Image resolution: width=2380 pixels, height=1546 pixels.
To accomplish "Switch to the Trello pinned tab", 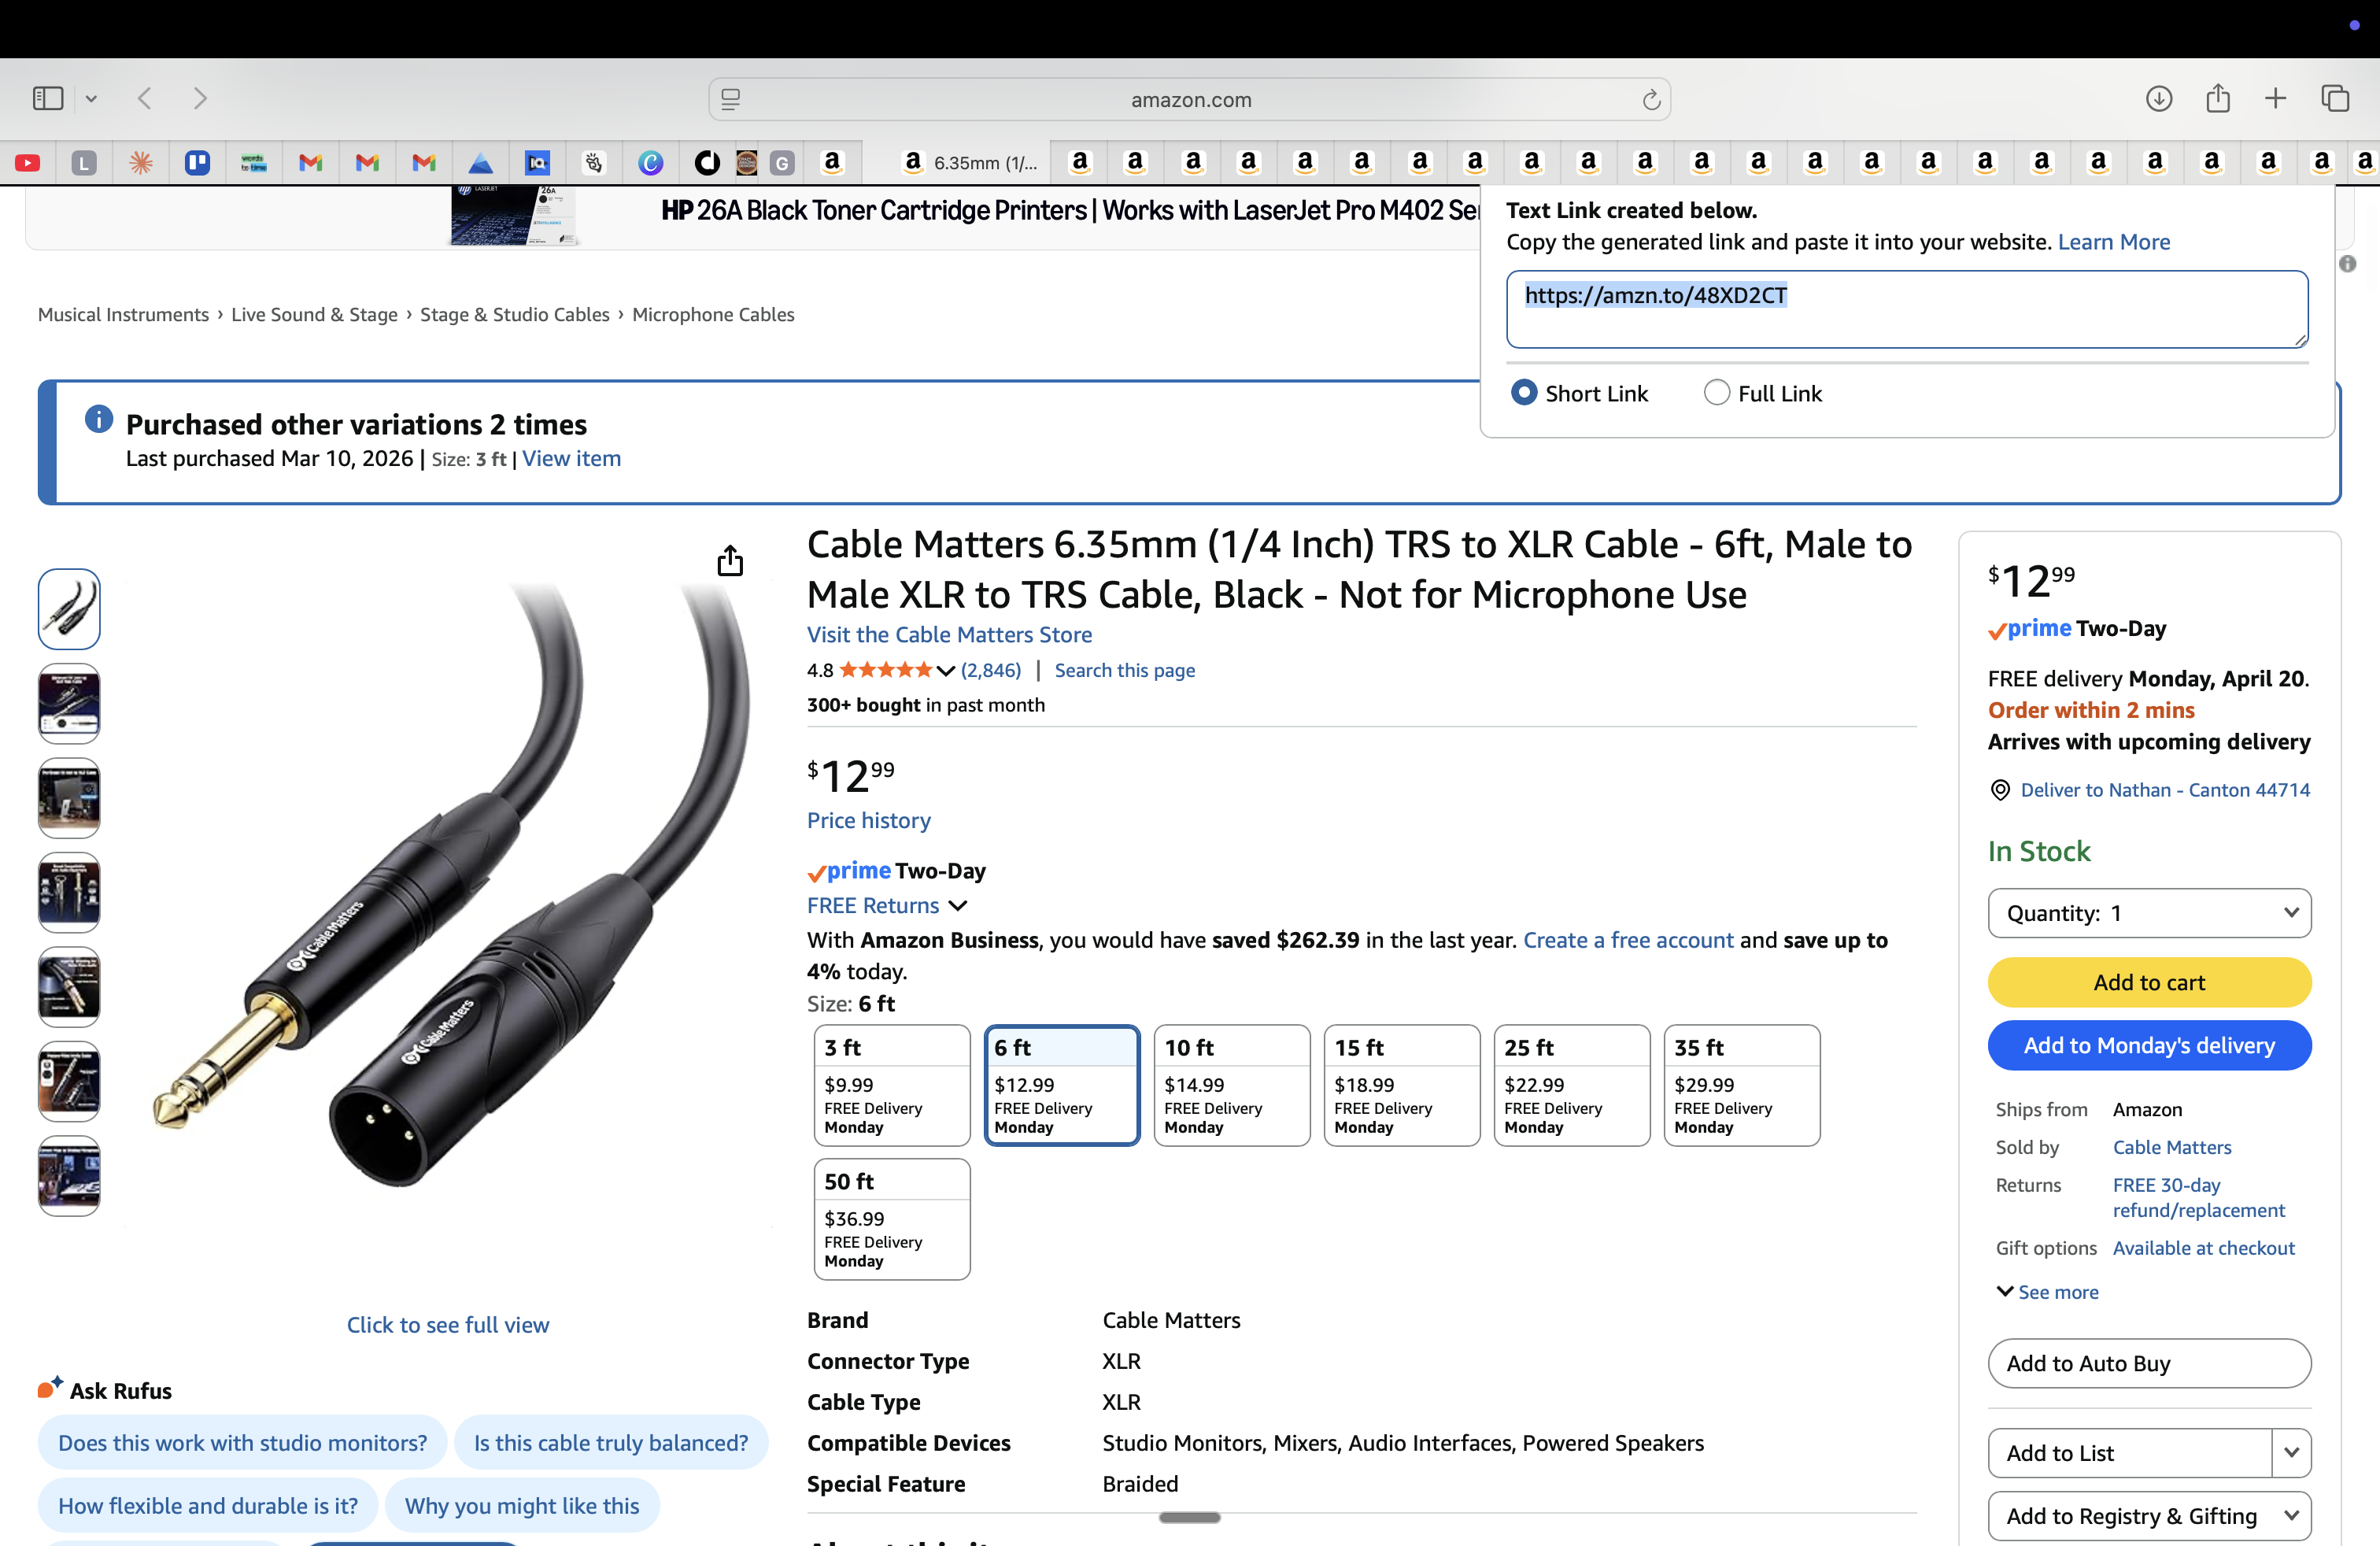I will tap(197, 162).
